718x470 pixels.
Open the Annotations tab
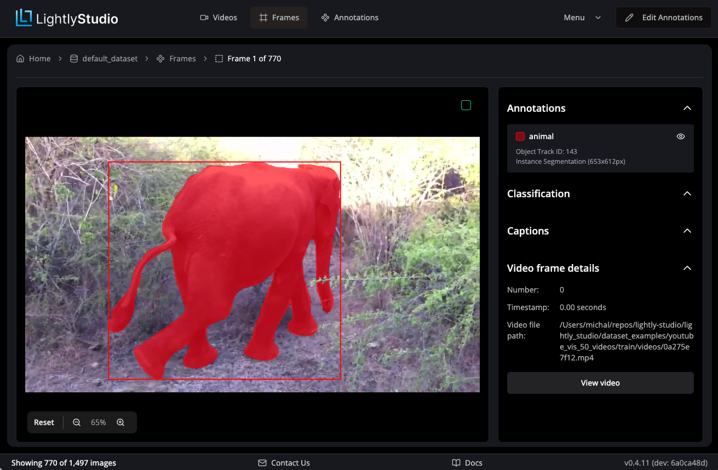[350, 18]
